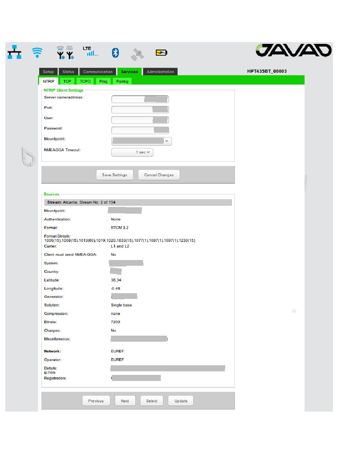Image resolution: width=338 pixels, height=458 pixels.
Task: Click the Latitude value 38.34
Action: [116, 280]
